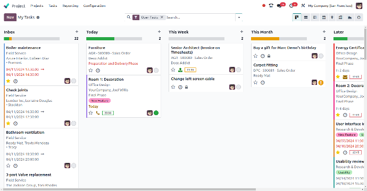Open activity clock on Carpet fitting card
The width and height of the screenshot is (367, 191).
point(263,82)
